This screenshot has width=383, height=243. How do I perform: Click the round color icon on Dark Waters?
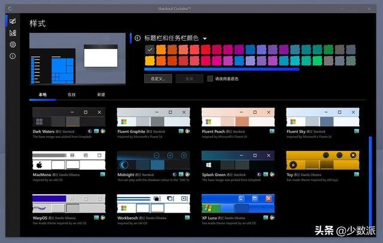coord(103,131)
